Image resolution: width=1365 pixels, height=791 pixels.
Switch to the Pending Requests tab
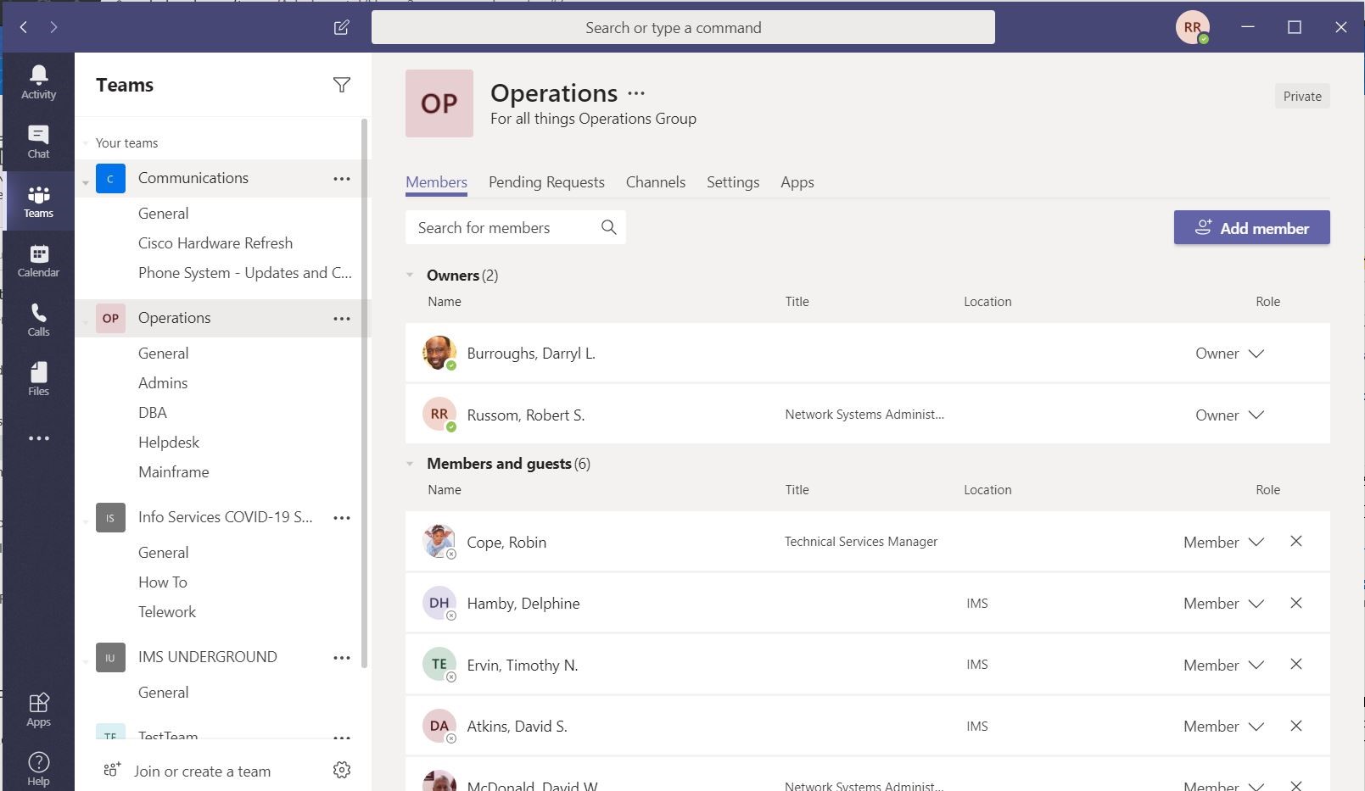point(546,182)
